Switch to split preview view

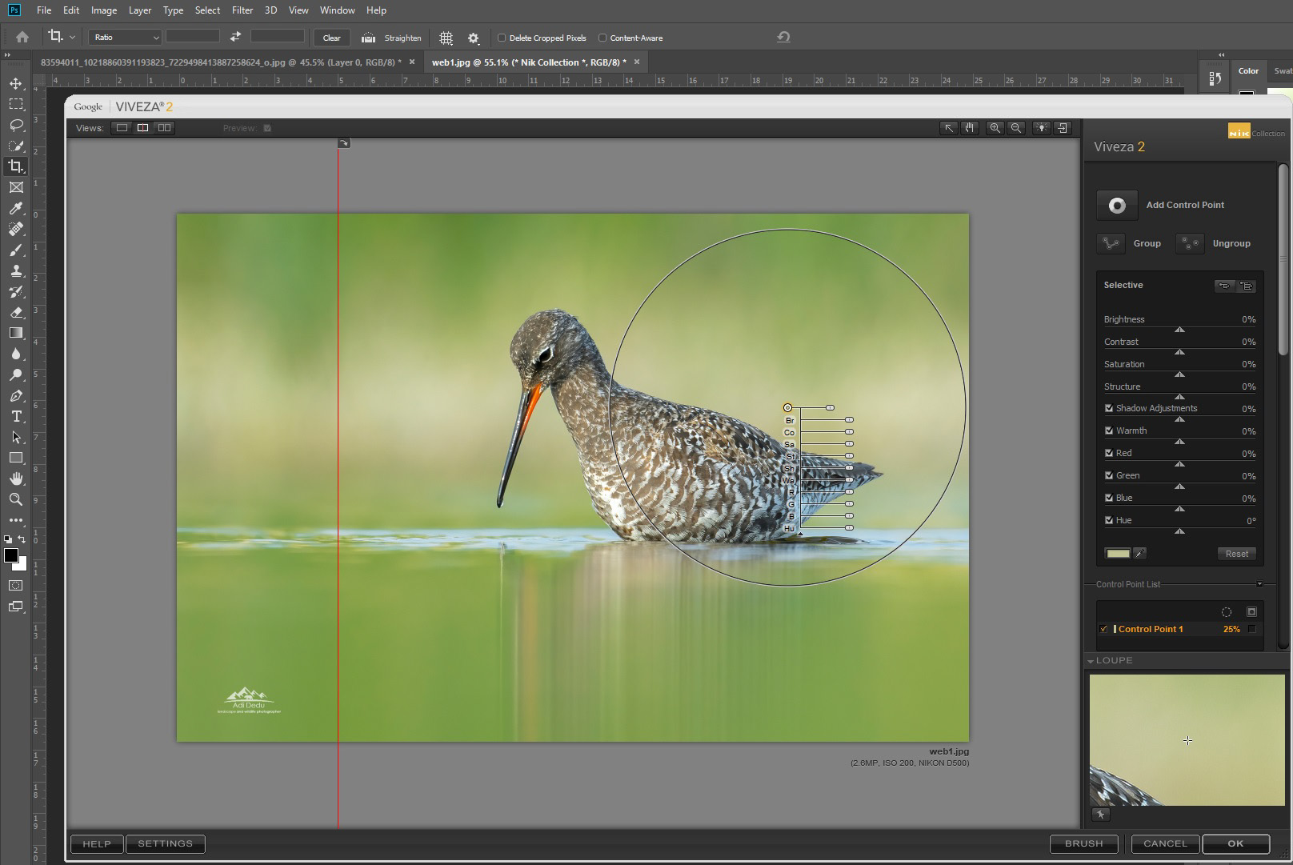[142, 128]
